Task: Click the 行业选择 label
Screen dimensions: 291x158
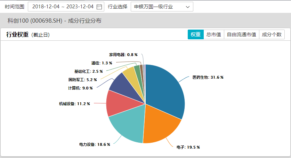Action: 118,7
